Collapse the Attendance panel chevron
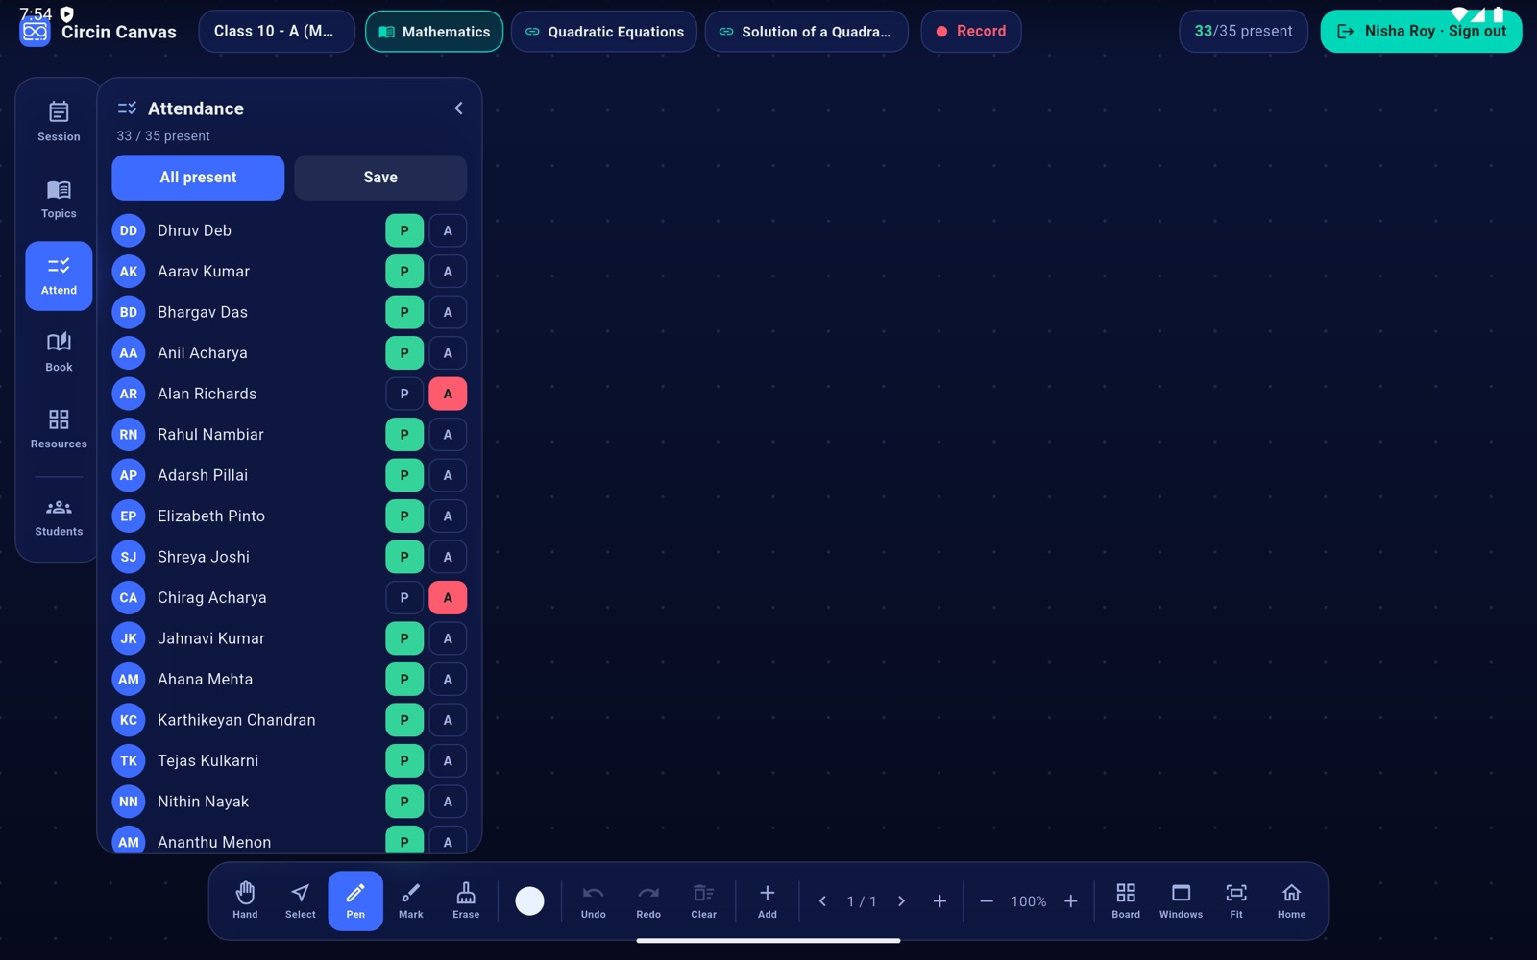The image size is (1537, 960). (x=458, y=108)
